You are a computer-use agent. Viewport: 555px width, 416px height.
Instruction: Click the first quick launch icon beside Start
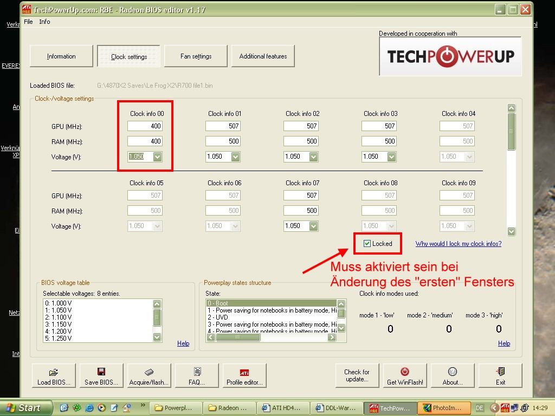tap(64, 408)
